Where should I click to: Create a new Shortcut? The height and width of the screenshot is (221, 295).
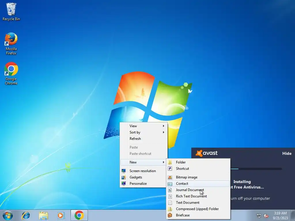pos(198,169)
